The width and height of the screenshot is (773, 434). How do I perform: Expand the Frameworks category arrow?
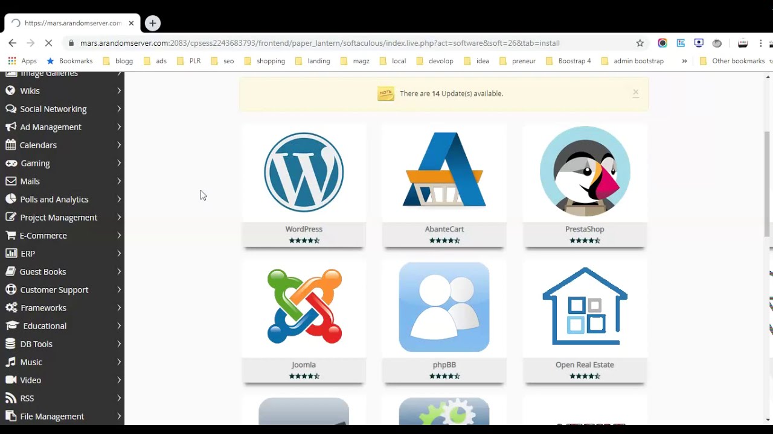(119, 307)
